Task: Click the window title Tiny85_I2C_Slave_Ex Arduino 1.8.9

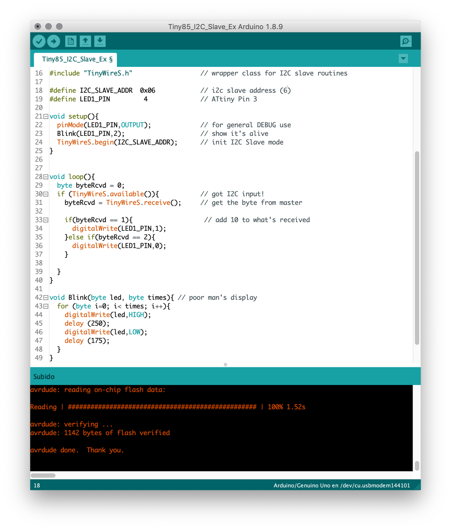Action: tap(225, 27)
